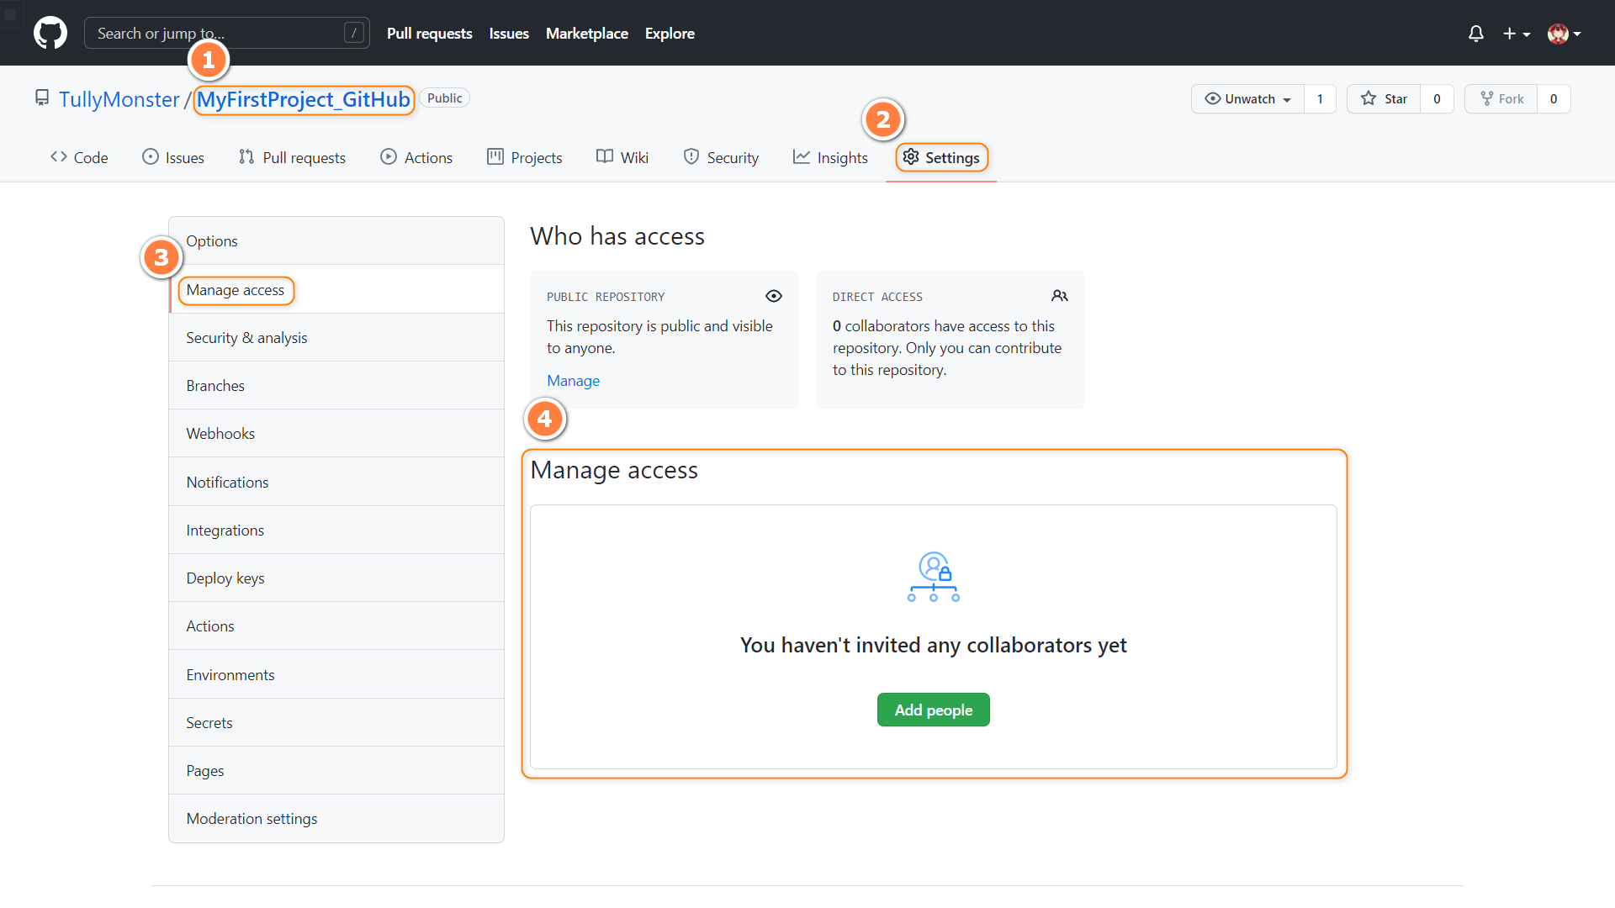Switch to the Wiki tab

622,157
